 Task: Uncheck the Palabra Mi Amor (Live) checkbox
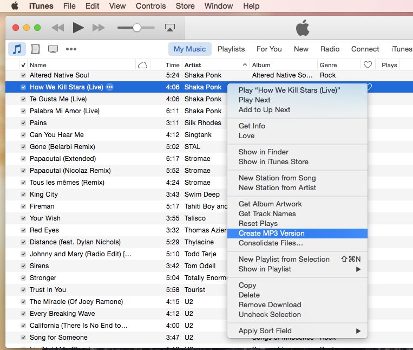(23, 111)
